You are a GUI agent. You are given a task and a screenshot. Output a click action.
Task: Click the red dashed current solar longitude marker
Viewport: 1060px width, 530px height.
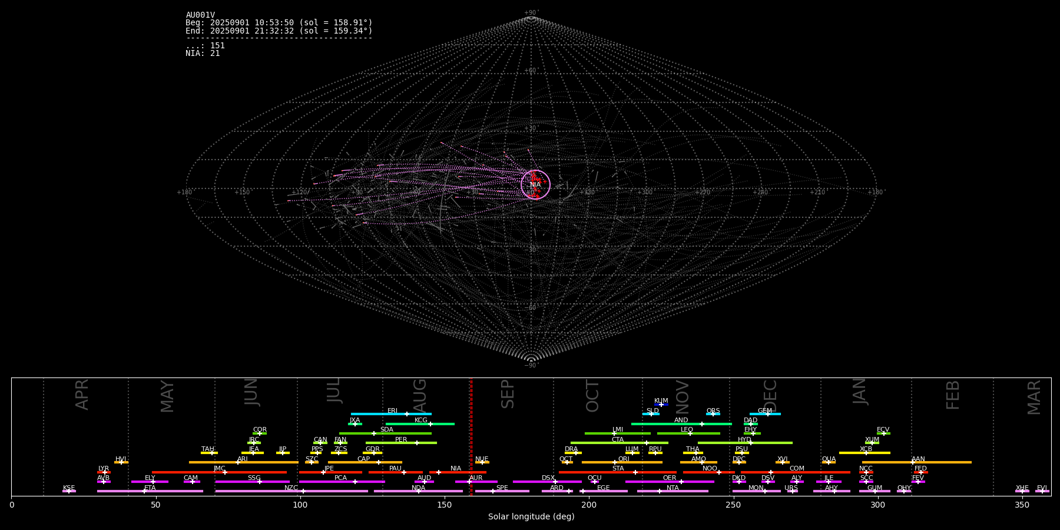(471, 436)
